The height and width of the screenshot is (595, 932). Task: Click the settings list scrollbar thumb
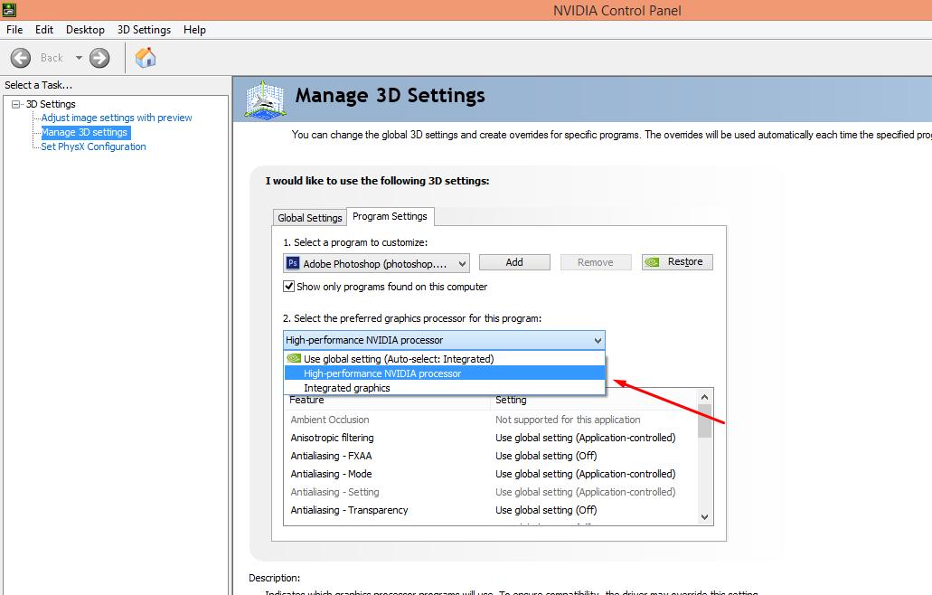coord(704,420)
